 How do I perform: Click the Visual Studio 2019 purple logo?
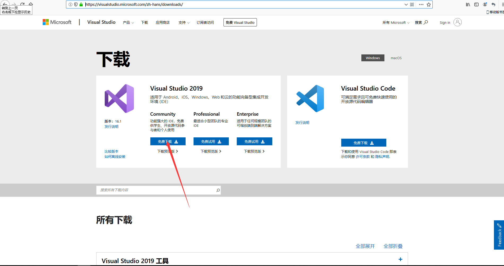(119, 99)
